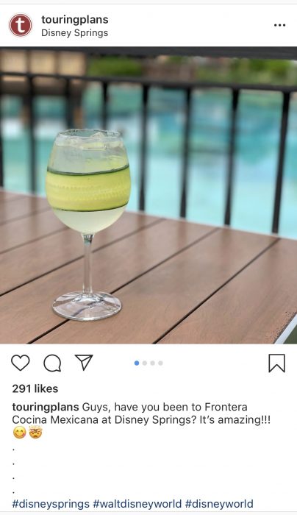
Task: Jump to fourth carousel dot
Action: (x=160, y=363)
